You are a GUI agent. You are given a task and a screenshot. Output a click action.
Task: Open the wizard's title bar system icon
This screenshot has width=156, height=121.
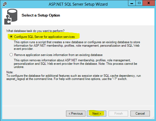tap(5, 4)
